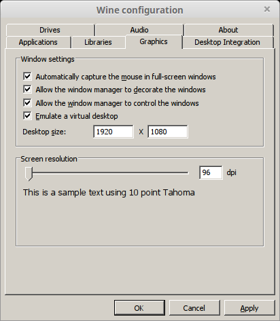The height and width of the screenshot is (321, 280).
Task: Switch to the Drives tab
Action: point(50,30)
